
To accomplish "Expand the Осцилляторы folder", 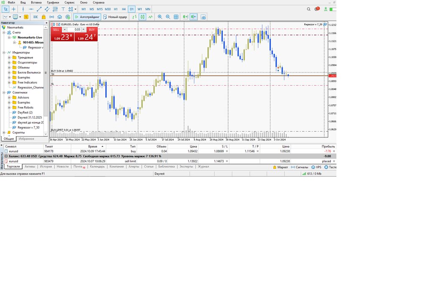I will (9, 63).
